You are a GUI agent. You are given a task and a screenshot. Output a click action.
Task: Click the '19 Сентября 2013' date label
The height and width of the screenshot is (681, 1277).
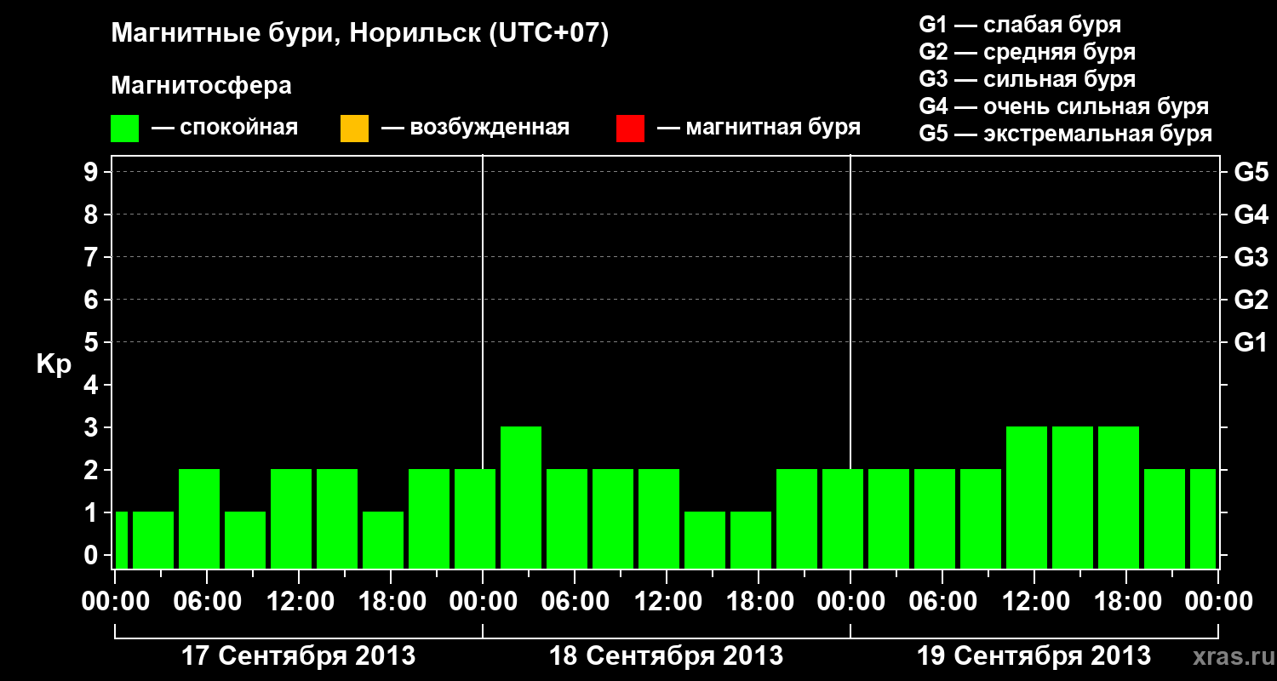pos(1034,656)
